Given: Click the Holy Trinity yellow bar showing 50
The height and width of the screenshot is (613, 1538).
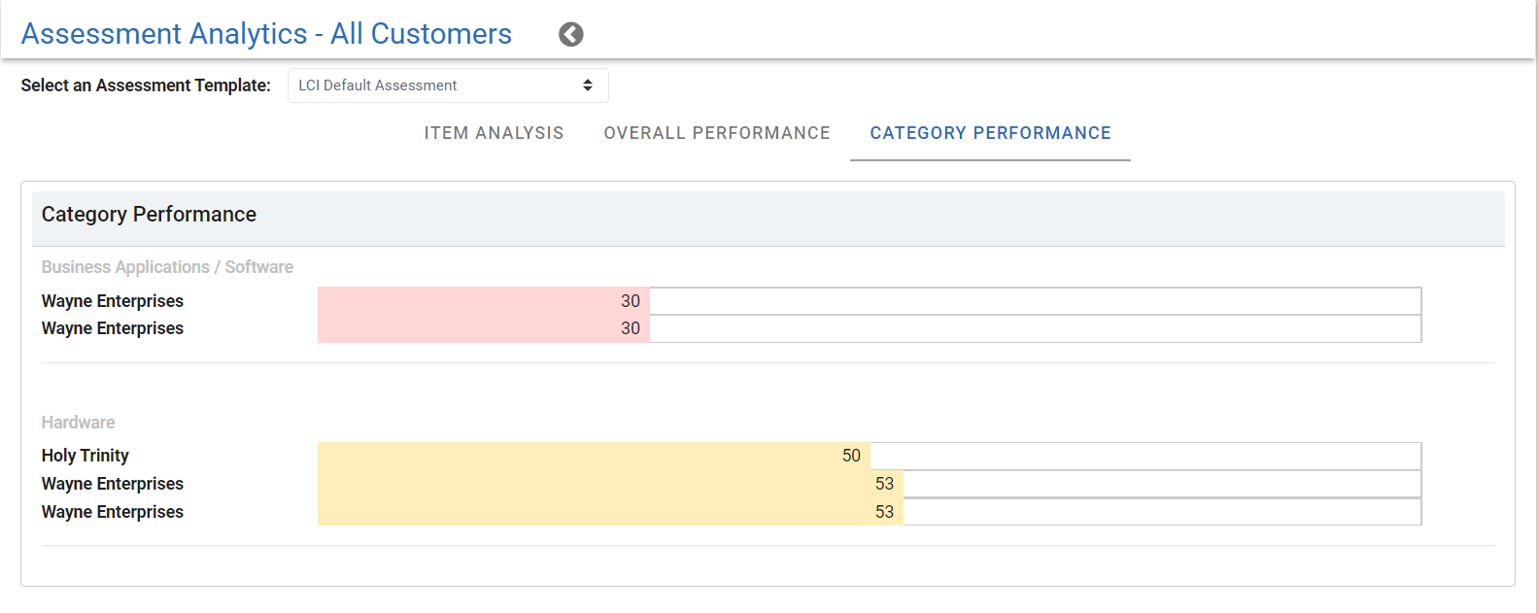Looking at the screenshot, I should (594, 456).
